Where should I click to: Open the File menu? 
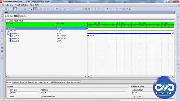(x=3, y=5)
